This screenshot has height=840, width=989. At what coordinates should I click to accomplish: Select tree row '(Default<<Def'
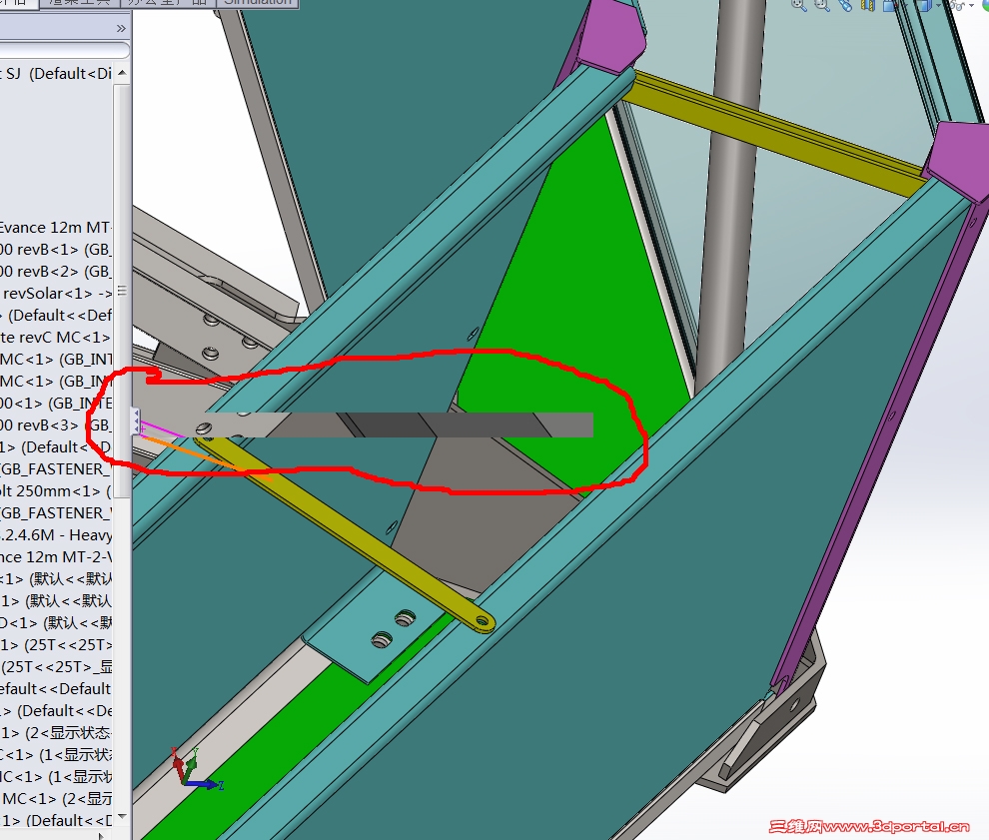pos(56,316)
